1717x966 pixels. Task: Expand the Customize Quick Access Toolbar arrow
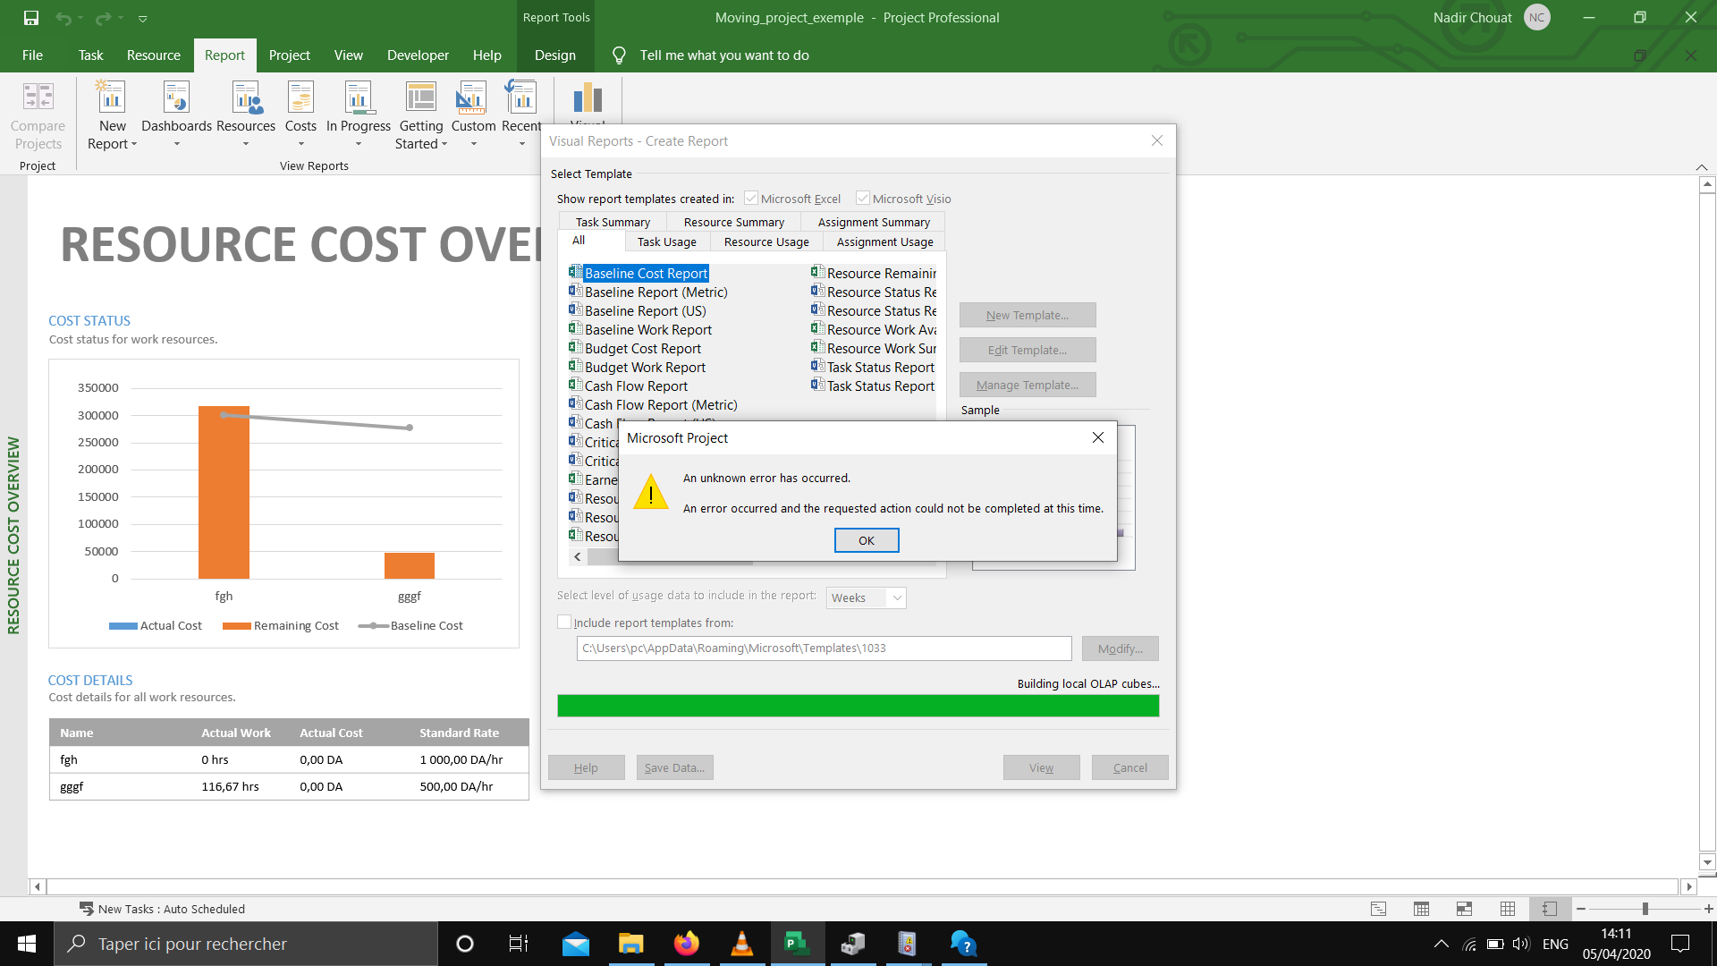(x=142, y=18)
